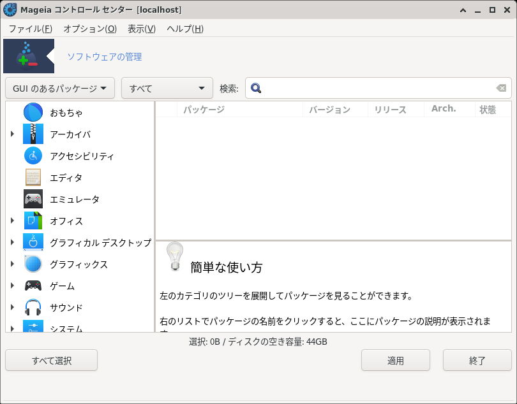Click the 選択: 0B disk space status text

tap(258, 342)
